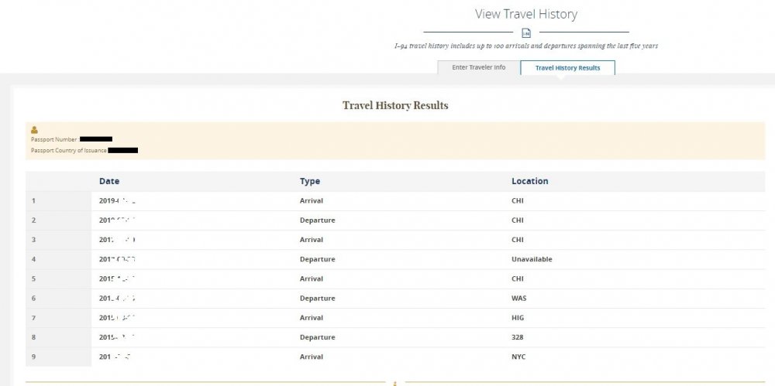The height and width of the screenshot is (386, 775).
Task: Click the traveler person icon
Action: click(x=34, y=130)
